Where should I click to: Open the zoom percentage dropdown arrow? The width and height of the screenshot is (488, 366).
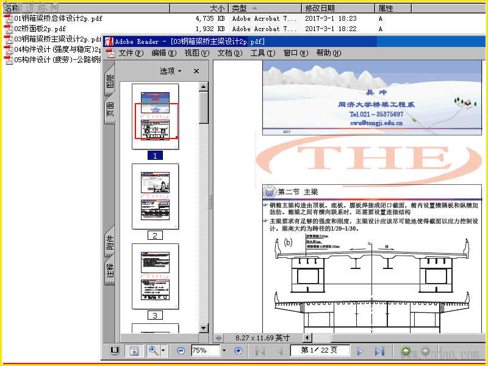tap(224, 351)
